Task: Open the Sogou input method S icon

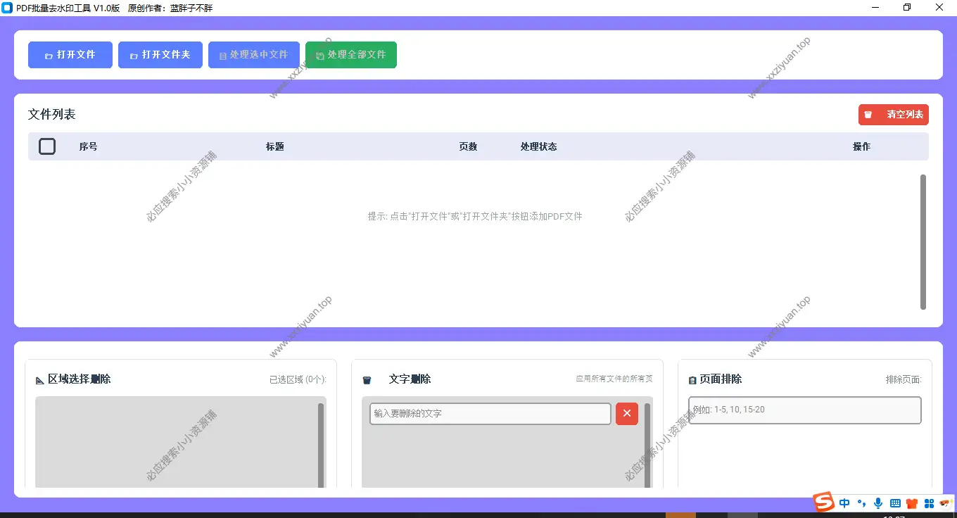Action: pos(823,503)
